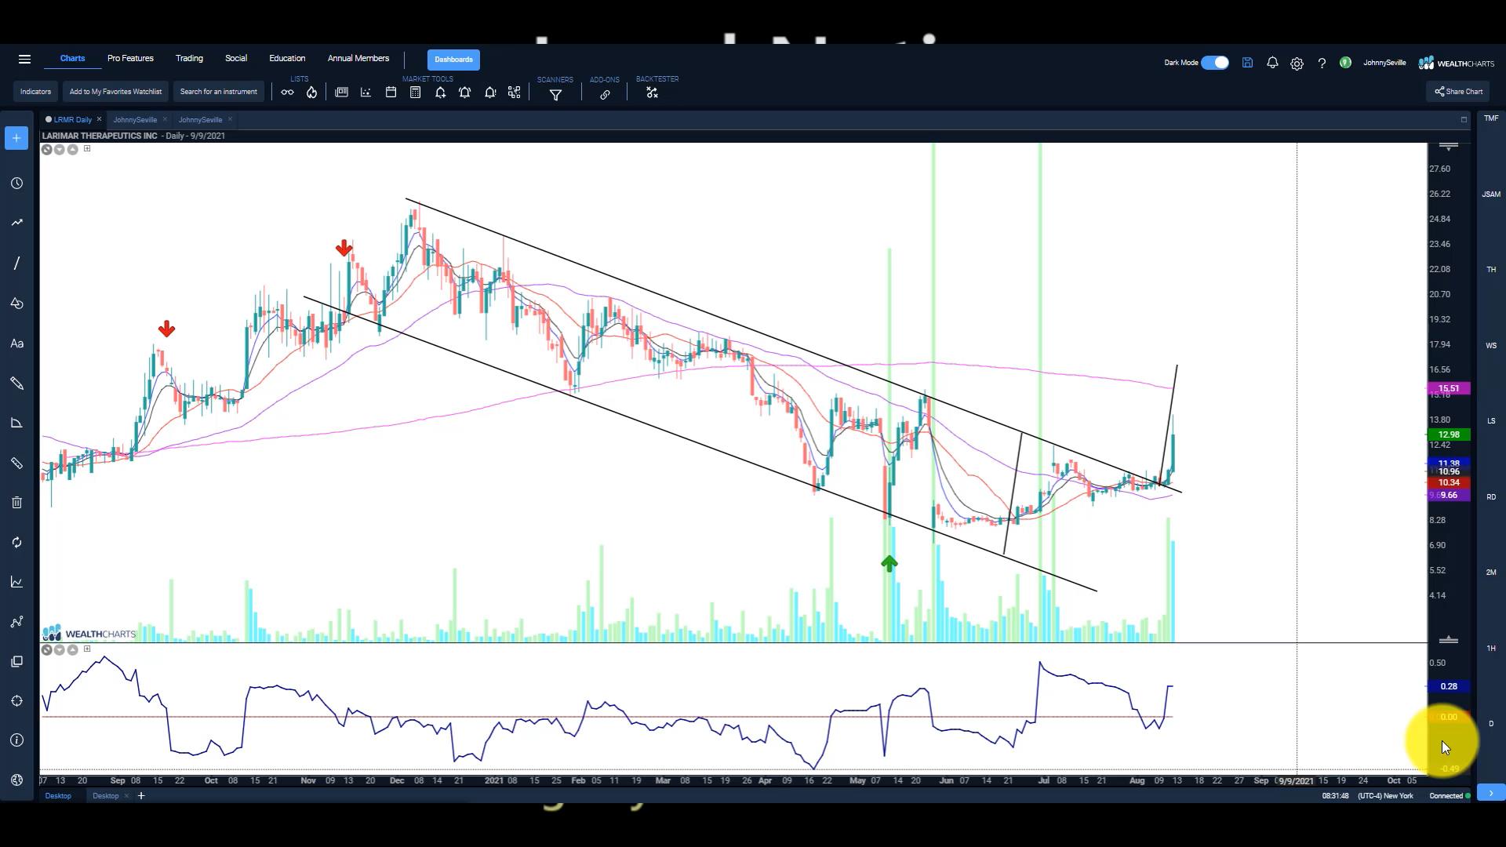
Task: Click the save floppy disk icon
Action: click(x=1247, y=63)
